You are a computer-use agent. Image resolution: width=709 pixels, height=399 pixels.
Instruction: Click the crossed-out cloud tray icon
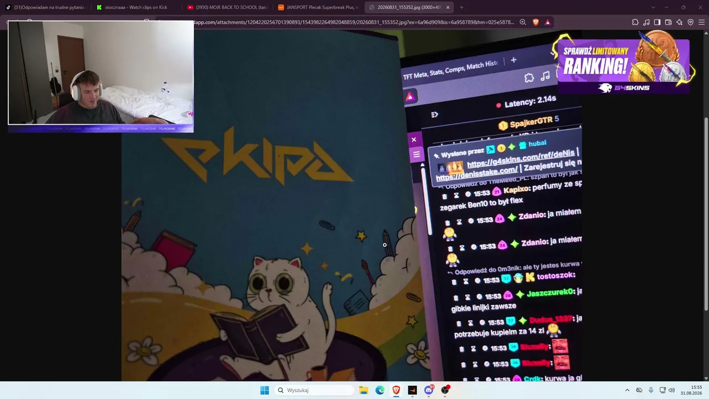639,390
